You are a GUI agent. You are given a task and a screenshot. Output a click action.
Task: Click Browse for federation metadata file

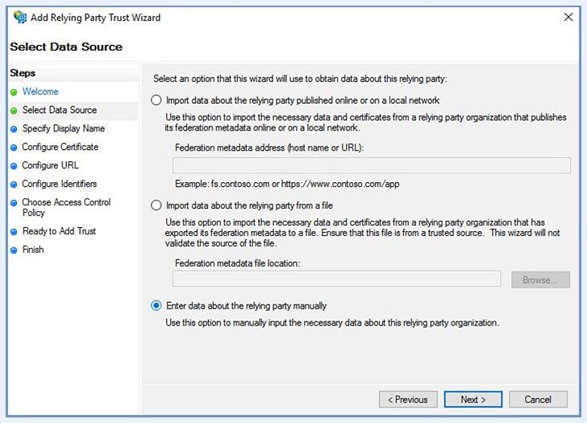click(540, 280)
